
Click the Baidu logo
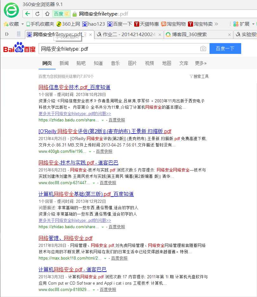click(20, 48)
